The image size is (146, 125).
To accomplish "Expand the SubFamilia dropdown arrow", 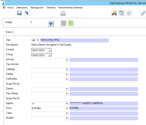I will 67,79.
